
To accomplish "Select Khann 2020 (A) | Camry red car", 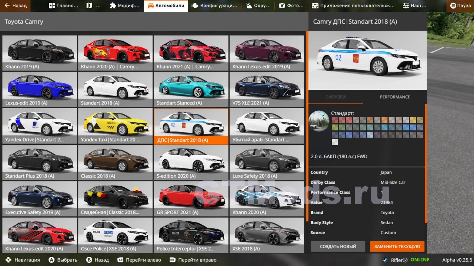I will pyautogui.click(x=115, y=53).
